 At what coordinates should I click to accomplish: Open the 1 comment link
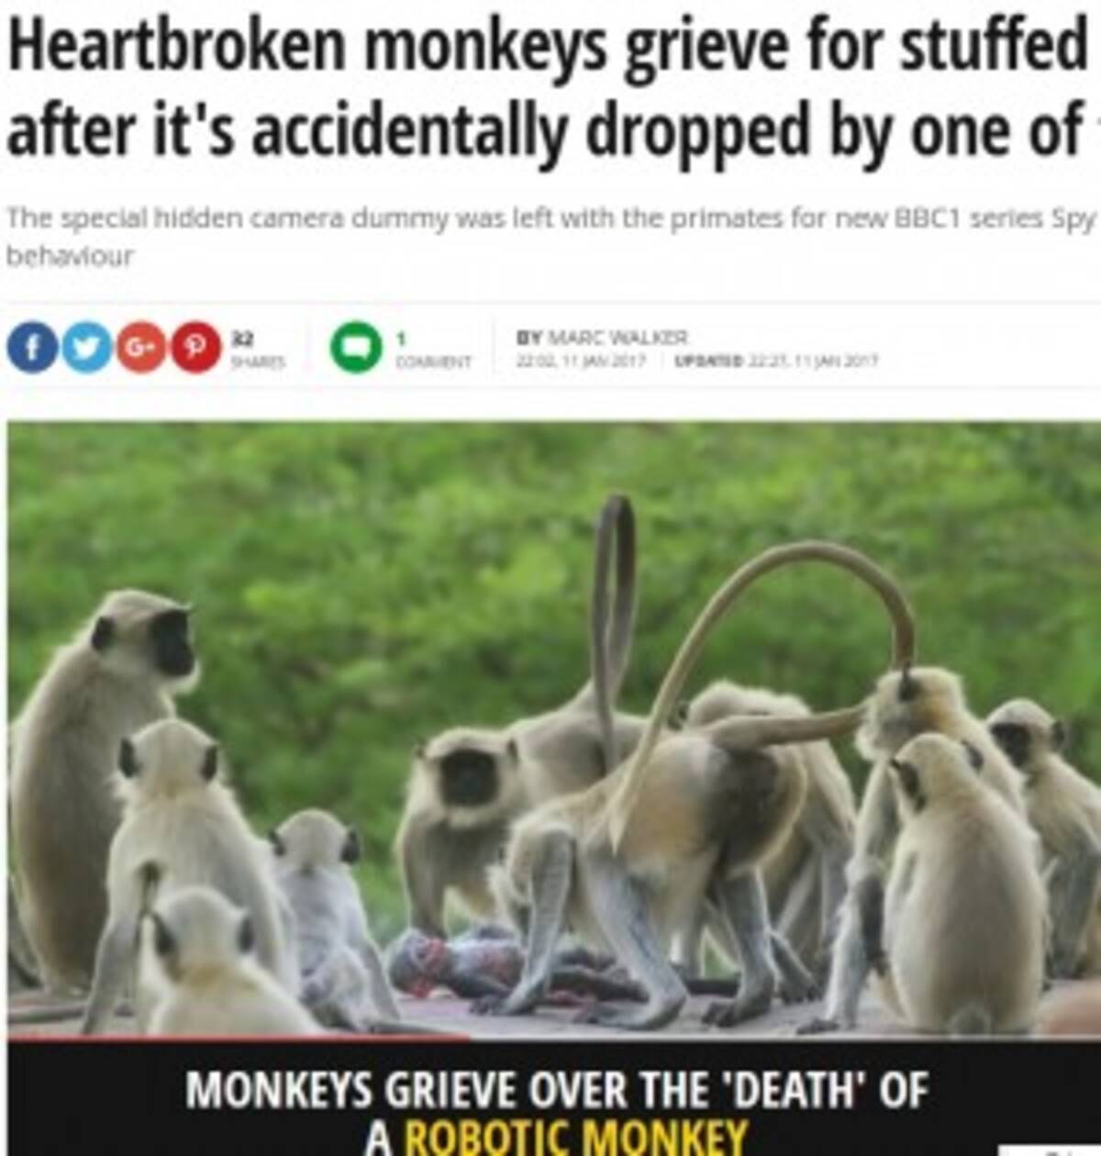(433, 350)
